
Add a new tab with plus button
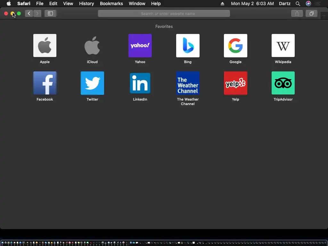click(x=324, y=16)
